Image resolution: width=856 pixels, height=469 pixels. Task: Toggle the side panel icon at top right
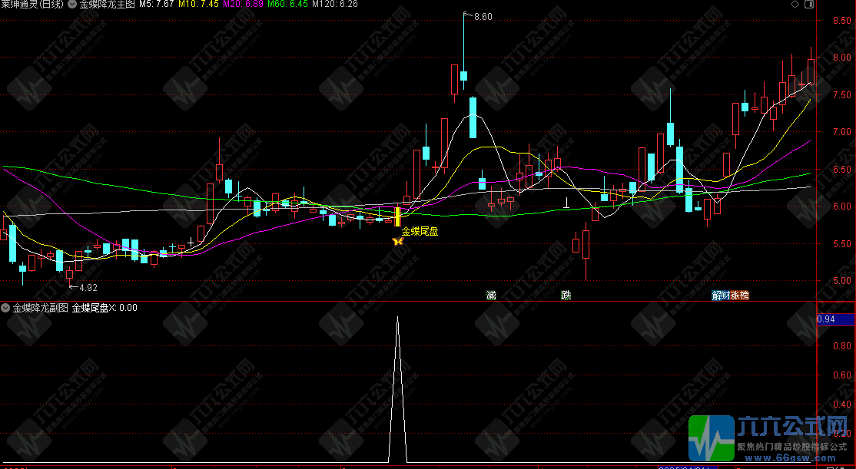[x=808, y=5]
